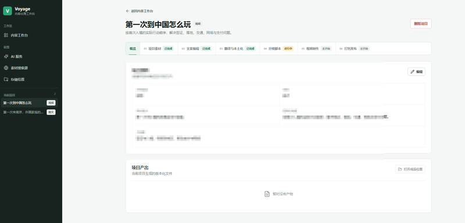Select the 05 视频制作 step tab
Screen dimensions: 465x223
click(x=316, y=49)
